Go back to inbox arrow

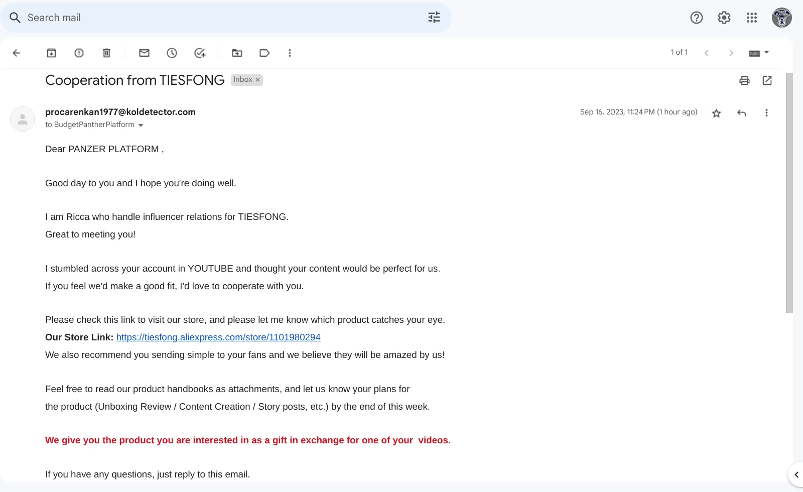coord(17,53)
